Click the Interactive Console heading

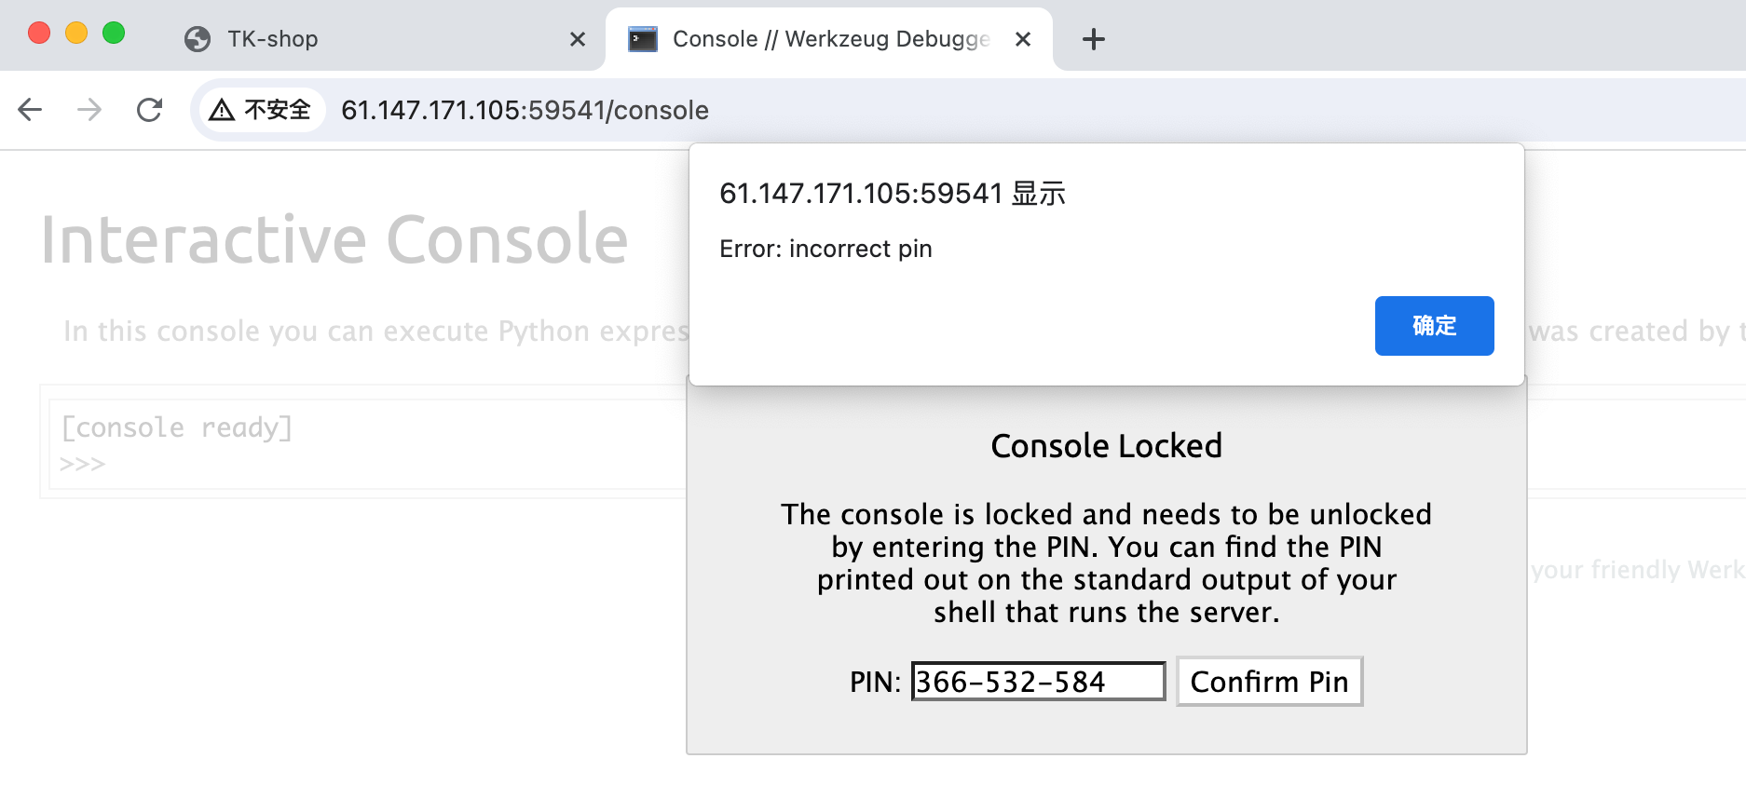(334, 240)
